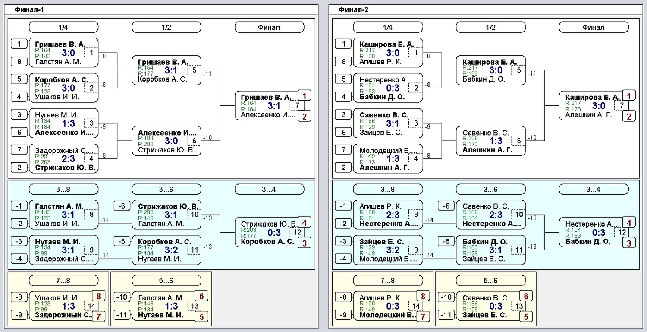This screenshot has height=332, width=647.
Task: Click place badge 7 next to Молодецкий В.
Action: [x=422, y=317]
